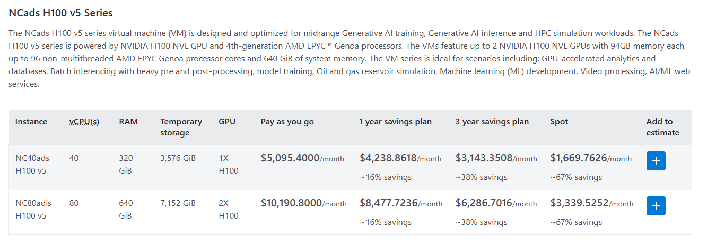Click the NCads H100 v5 Series heading
The height and width of the screenshot is (244, 716).
[x=60, y=13]
